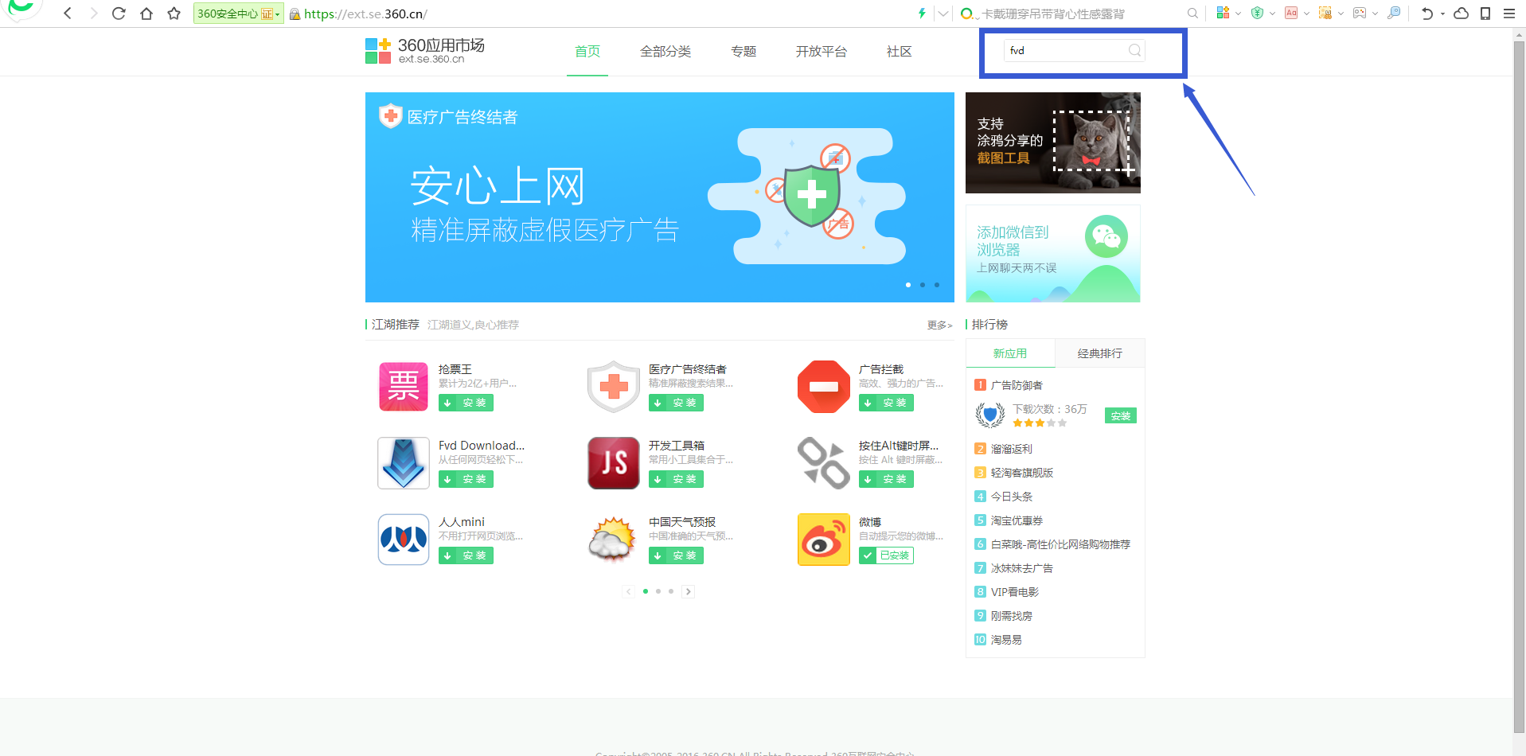Click the undo closed-tab arrow icon
The width and height of the screenshot is (1526, 756).
pos(1427,14)
